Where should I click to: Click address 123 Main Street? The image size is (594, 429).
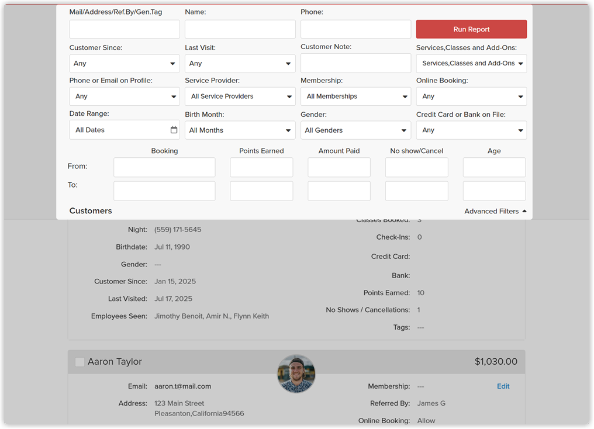179,403
